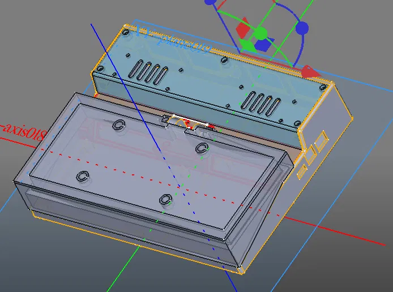Select the smallest rectangular port on side wall

tap(302, 171)
